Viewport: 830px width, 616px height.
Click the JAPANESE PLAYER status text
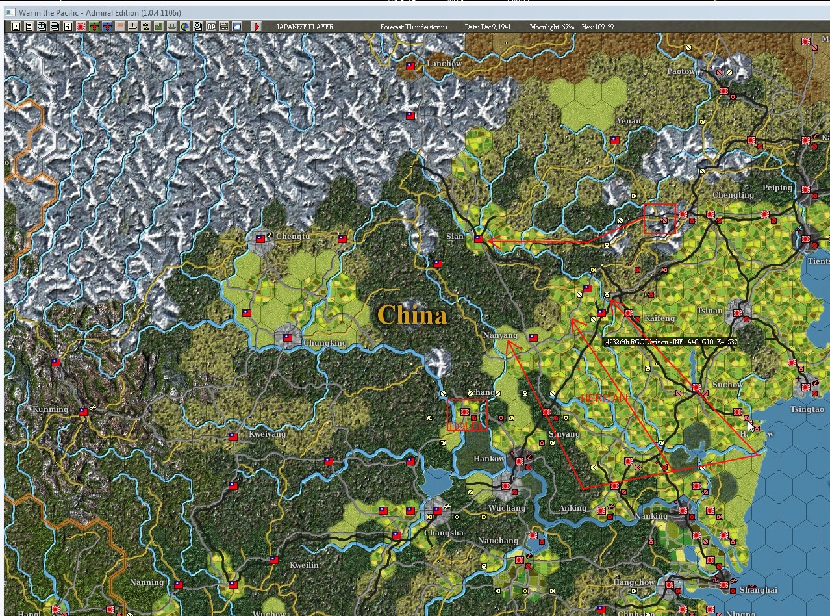tap(305, 27)
